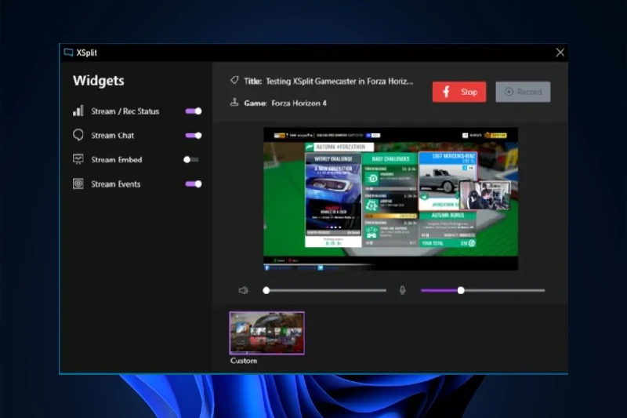Click the joystick icon beside Game
The width and height of the screenshot is (627, 418).
coord(234,102)
